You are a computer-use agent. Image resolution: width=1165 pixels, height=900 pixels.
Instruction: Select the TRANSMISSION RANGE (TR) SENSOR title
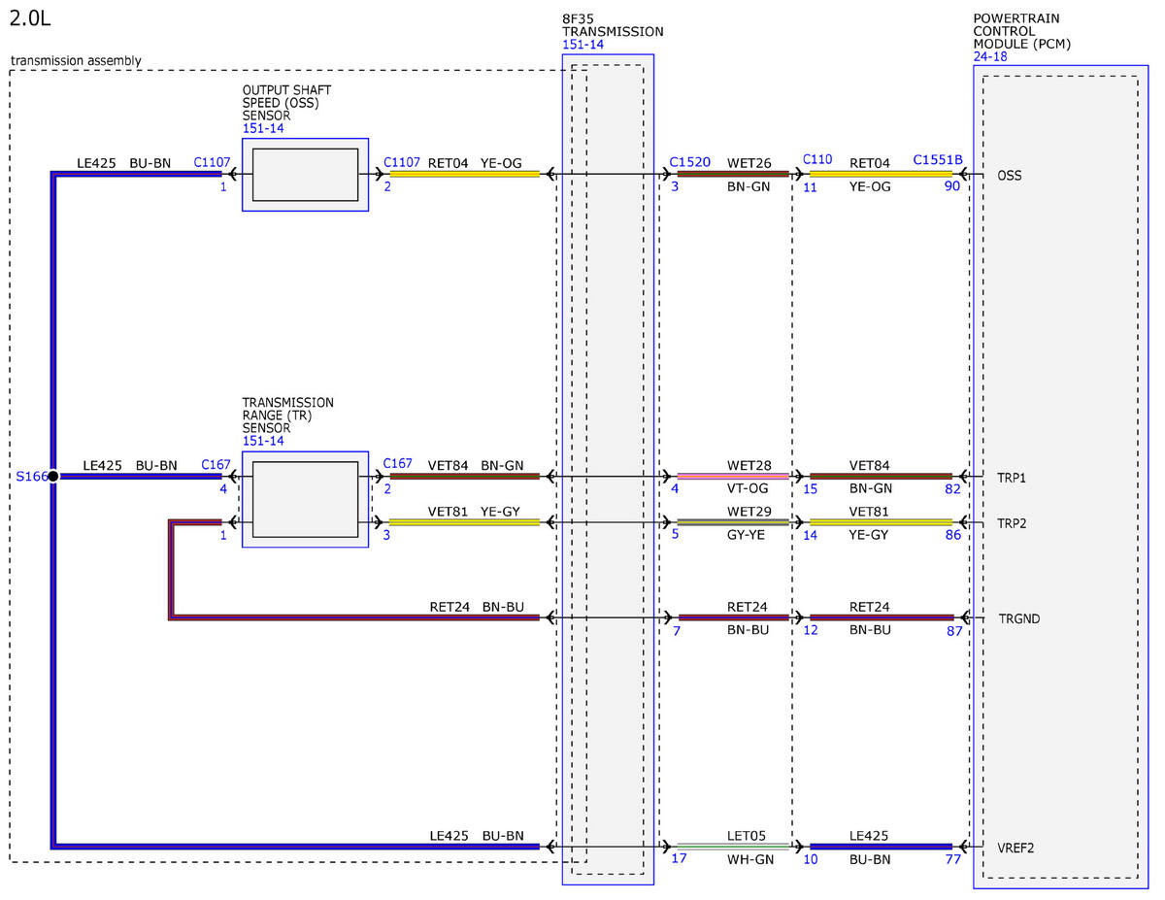pos(288,416)
